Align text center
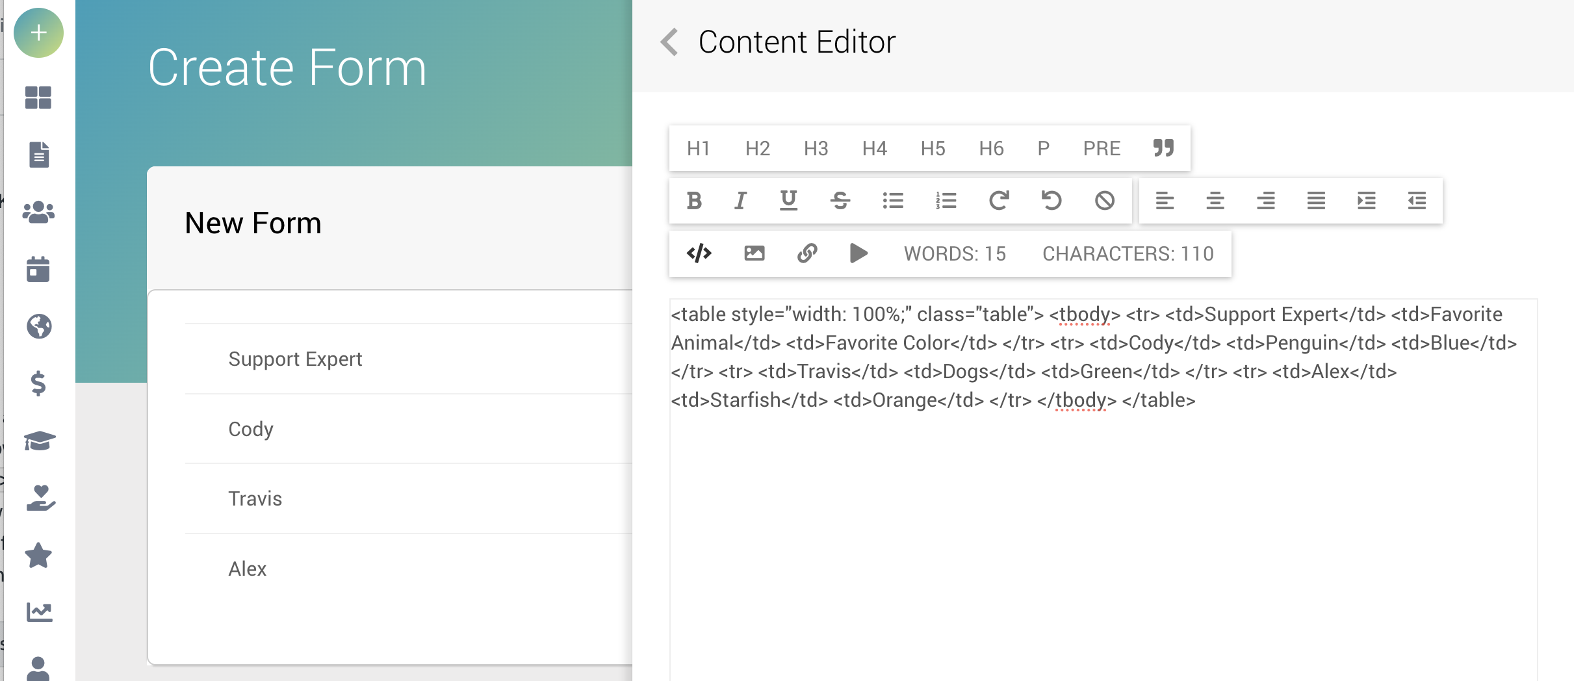The image size is (1574, 681). pyautogui.click(x=1215, y=201)
